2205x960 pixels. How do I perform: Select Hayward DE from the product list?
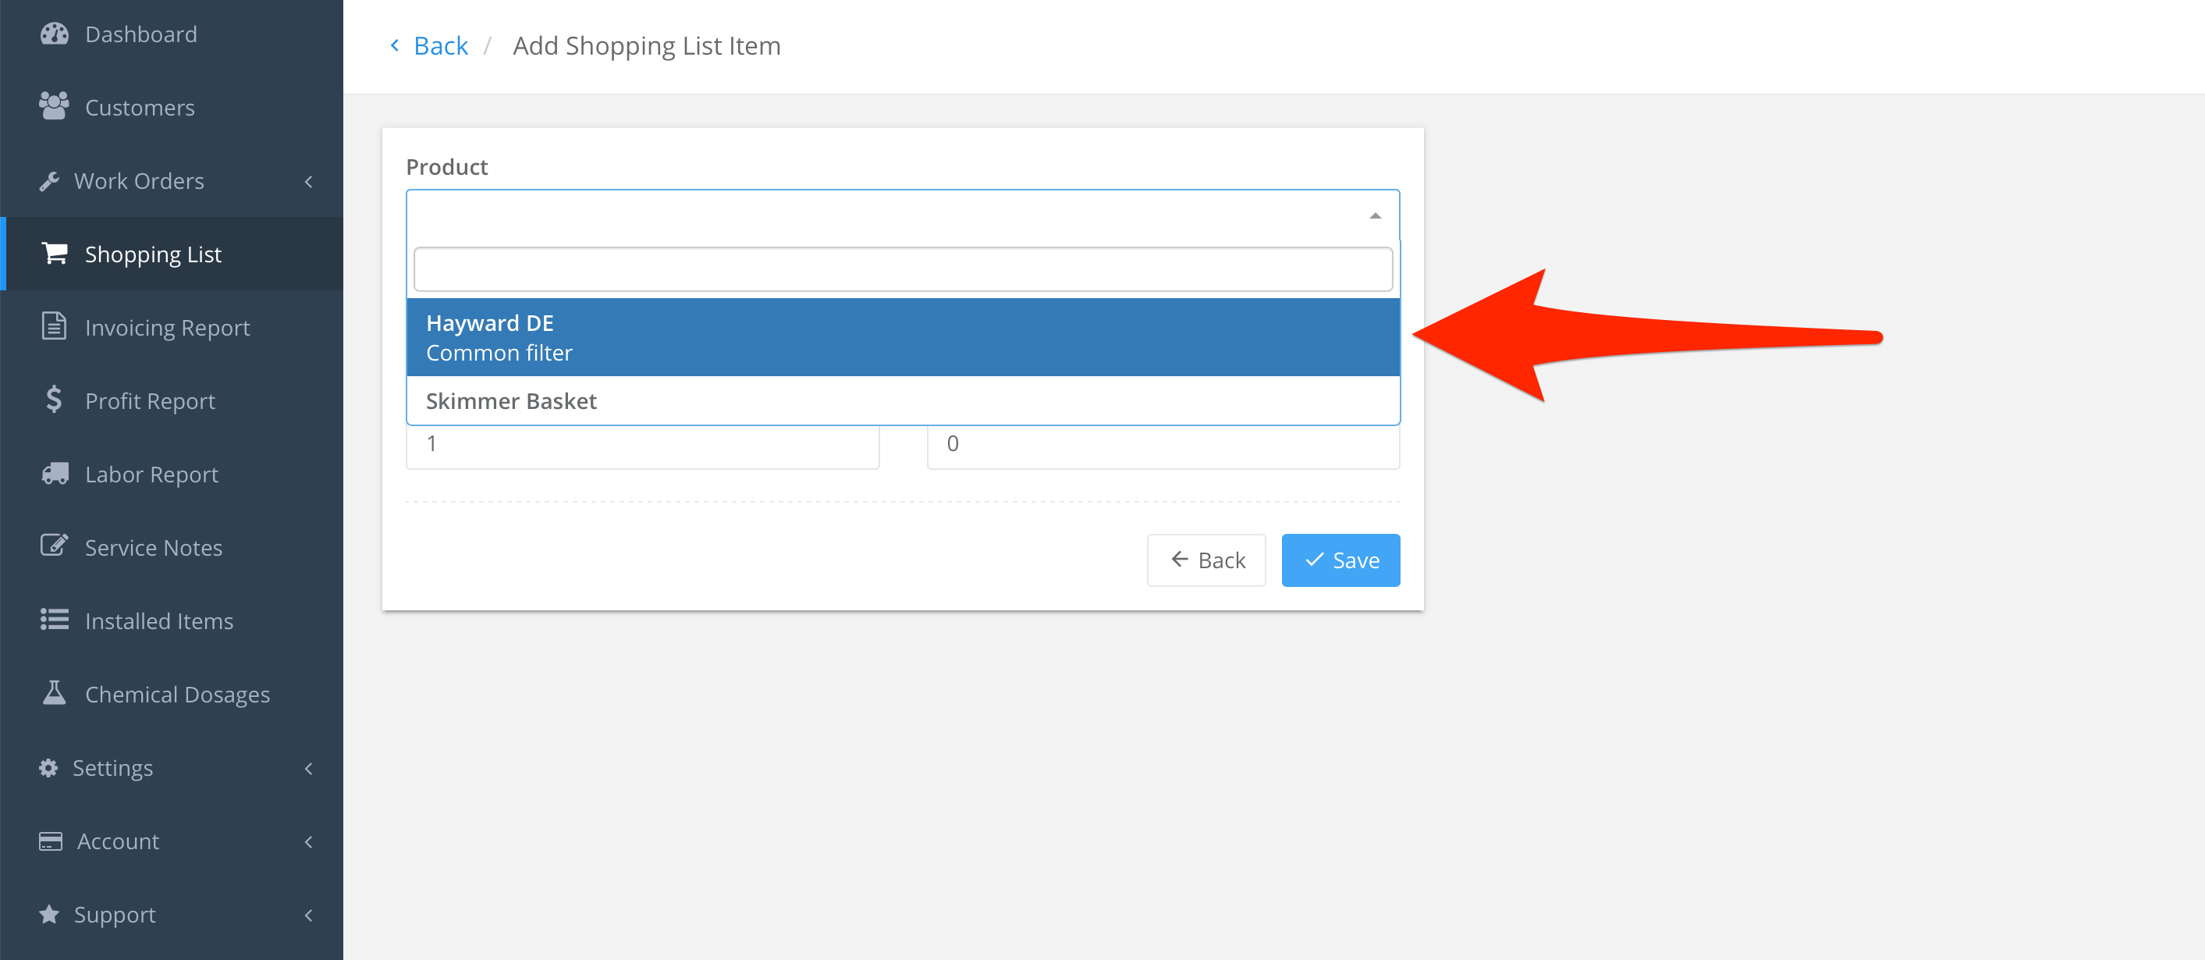pos(770,337)
